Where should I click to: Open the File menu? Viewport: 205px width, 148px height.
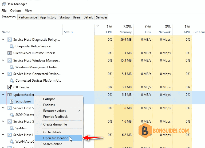point(4,11)
